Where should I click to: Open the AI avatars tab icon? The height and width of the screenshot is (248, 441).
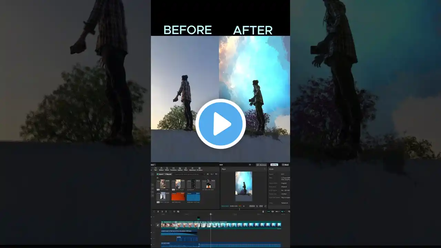pos(199,169)
